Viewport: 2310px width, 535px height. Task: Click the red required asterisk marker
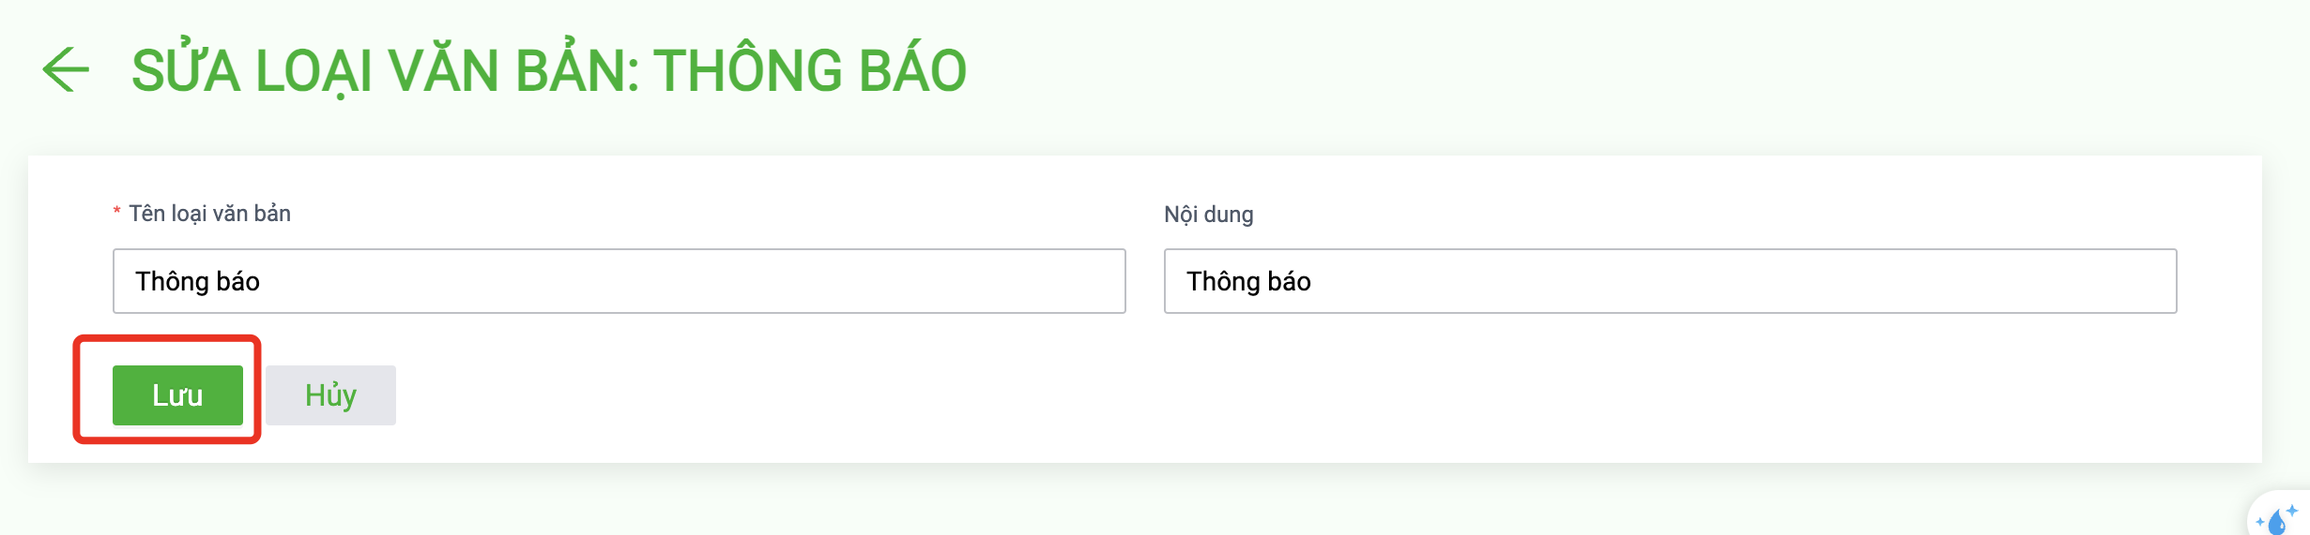(x=116, y=212)
